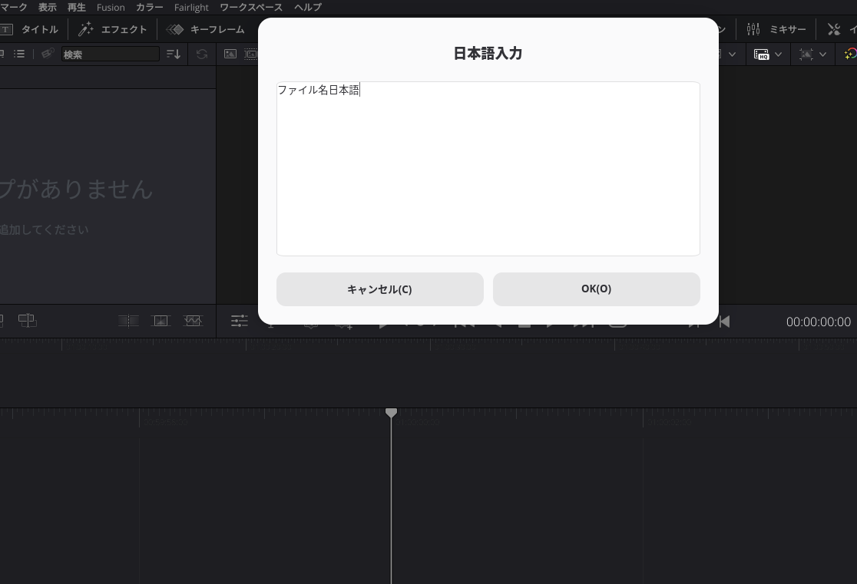Click the timeline playhead marker
The height and width of the screenshot is (584, 857).
(391, 412)
